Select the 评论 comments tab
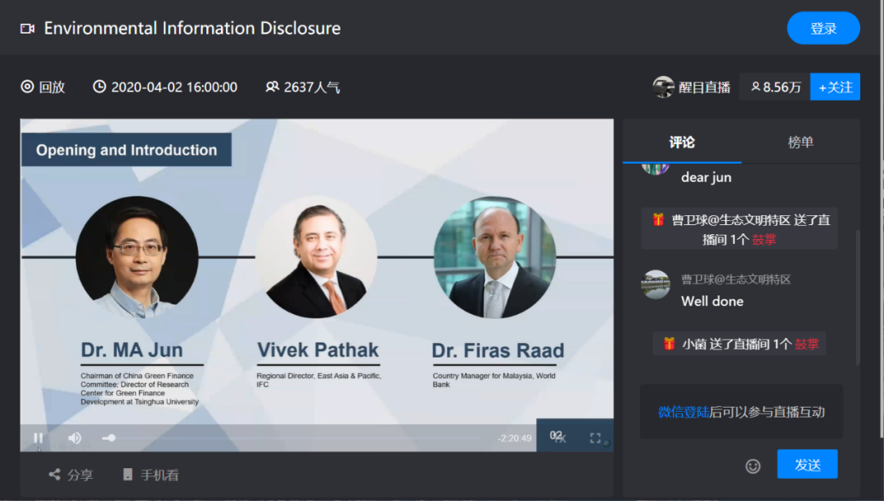The height and width of the screenshot is (501, 884). tap(682, 142)
